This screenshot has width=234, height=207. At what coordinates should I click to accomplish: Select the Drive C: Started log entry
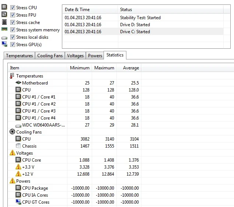143,32
